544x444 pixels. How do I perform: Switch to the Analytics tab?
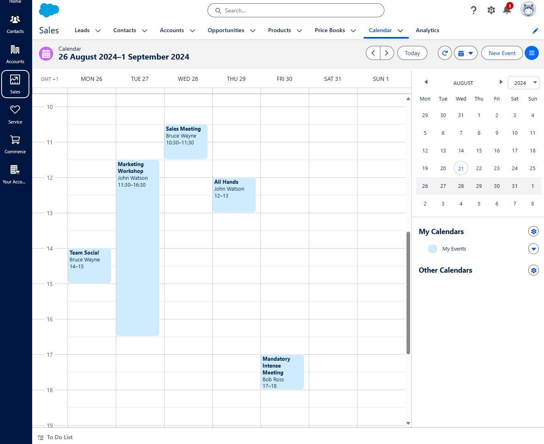(x=427, y=30)
